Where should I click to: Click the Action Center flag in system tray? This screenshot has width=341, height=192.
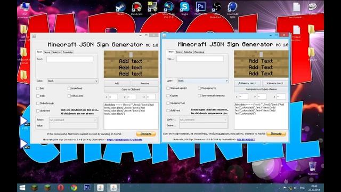coord(285,188)
